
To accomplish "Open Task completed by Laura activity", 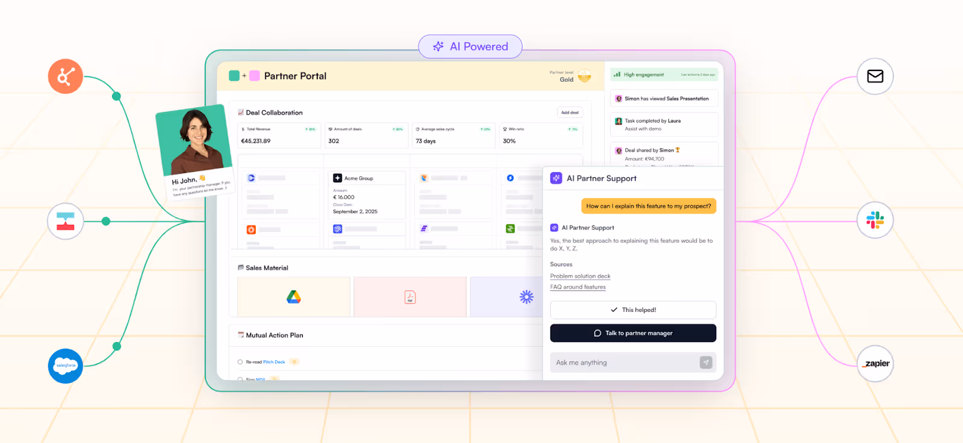I will click(664, 124).
